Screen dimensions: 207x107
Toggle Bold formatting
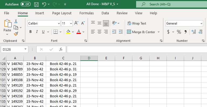click(30, 32)
